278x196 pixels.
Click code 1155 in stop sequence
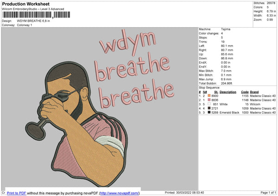tap(245, 96)
